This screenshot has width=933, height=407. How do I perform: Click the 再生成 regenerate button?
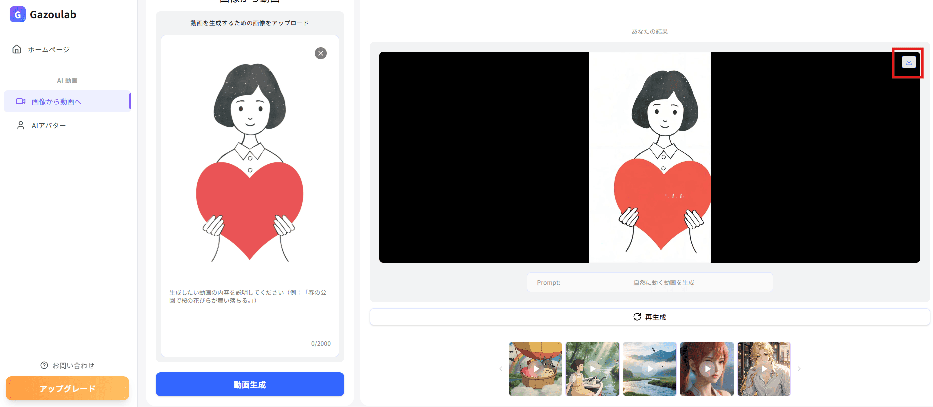(x=650, y=317)
